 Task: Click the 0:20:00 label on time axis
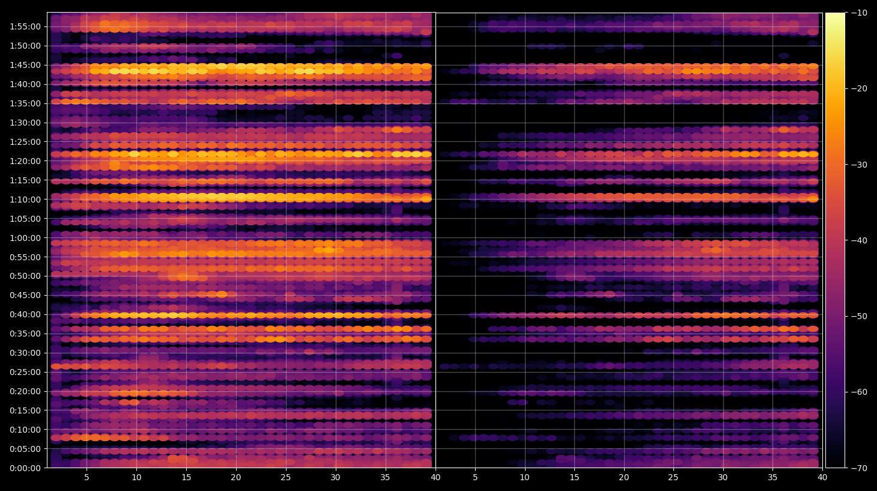(25, 391)
